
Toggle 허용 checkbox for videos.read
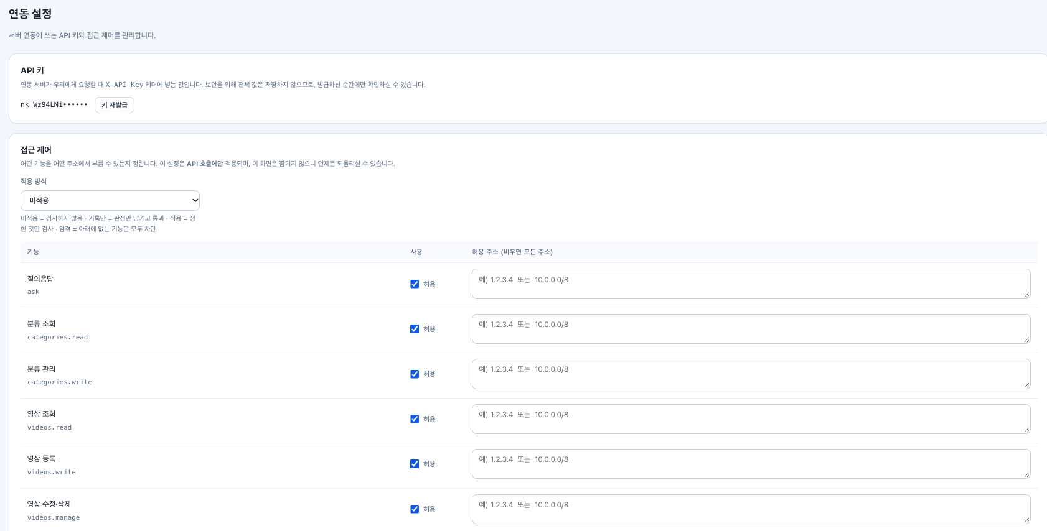[415, 419]
